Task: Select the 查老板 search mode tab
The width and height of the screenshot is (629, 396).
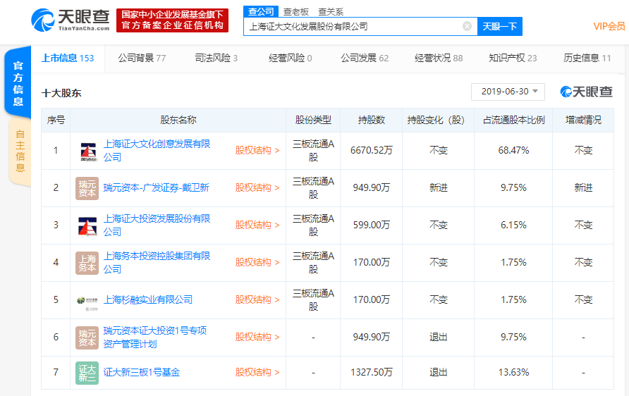Action: tap(296, 11)
